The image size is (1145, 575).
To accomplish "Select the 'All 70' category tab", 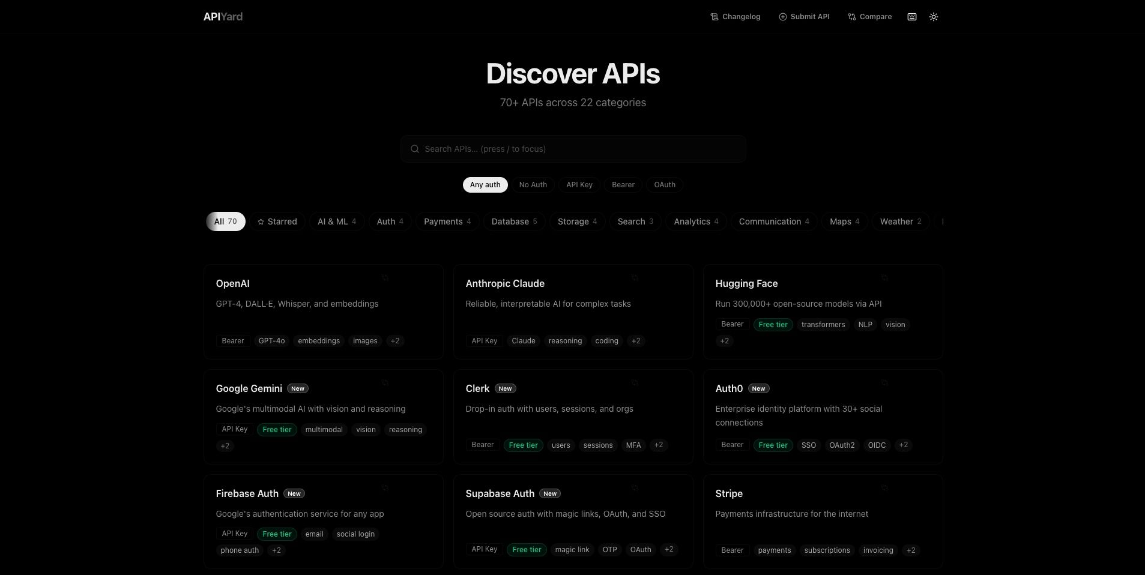I will (226, 221).
